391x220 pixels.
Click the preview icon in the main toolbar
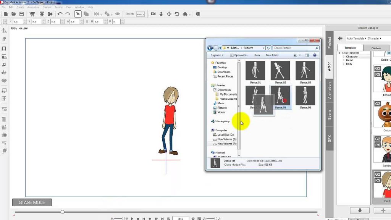pos(42,14)
